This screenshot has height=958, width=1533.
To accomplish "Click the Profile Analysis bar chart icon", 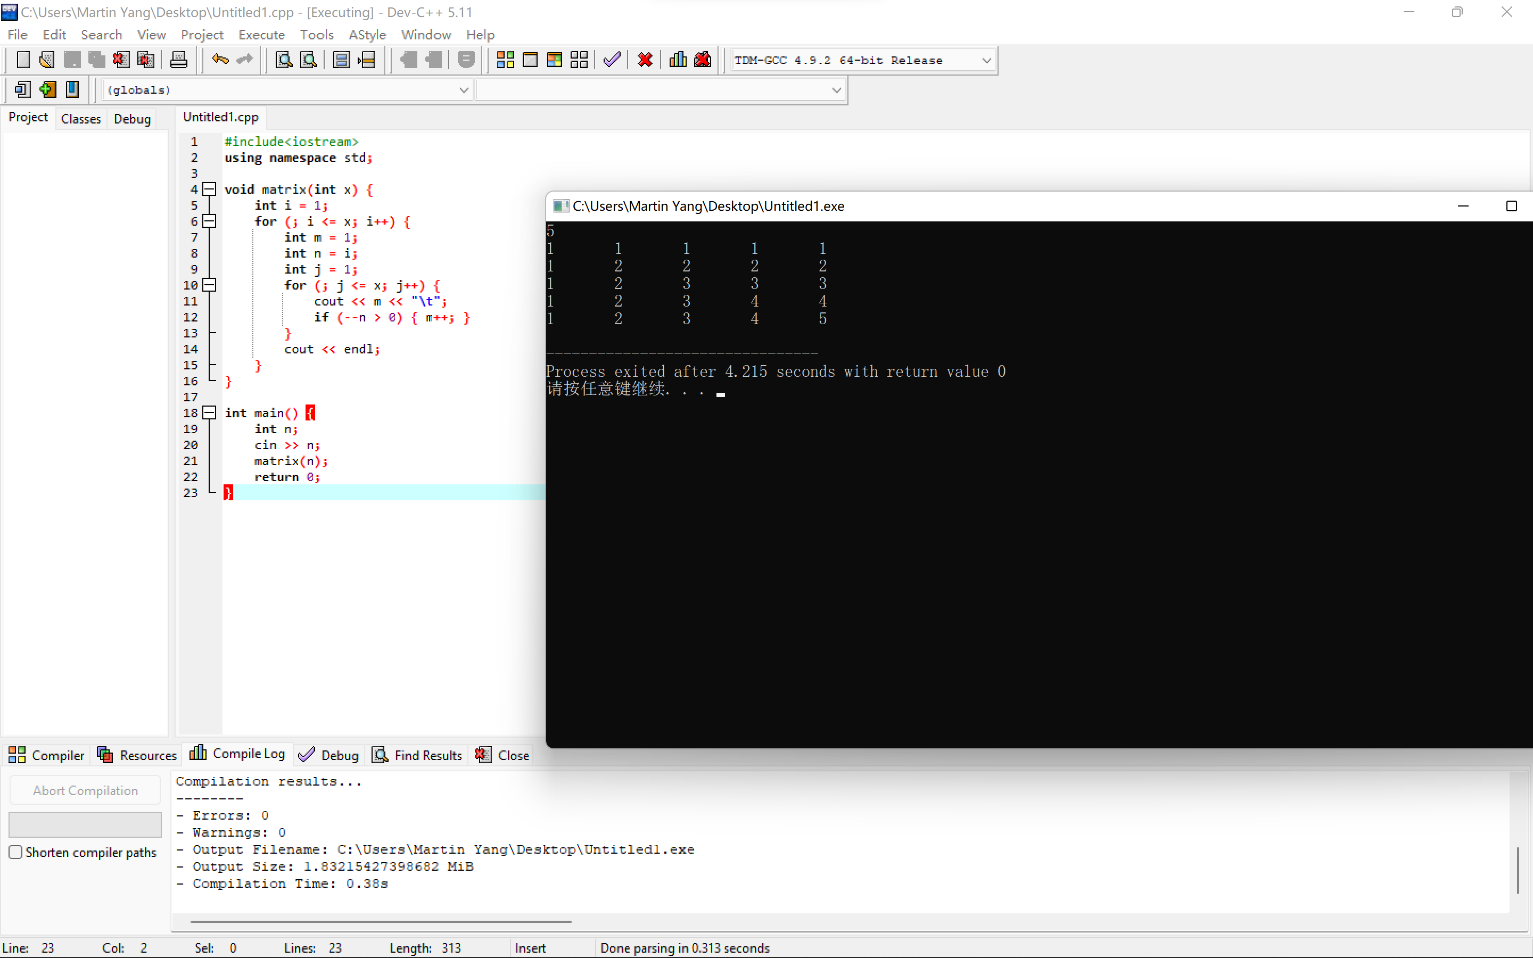I will [678, 60].
